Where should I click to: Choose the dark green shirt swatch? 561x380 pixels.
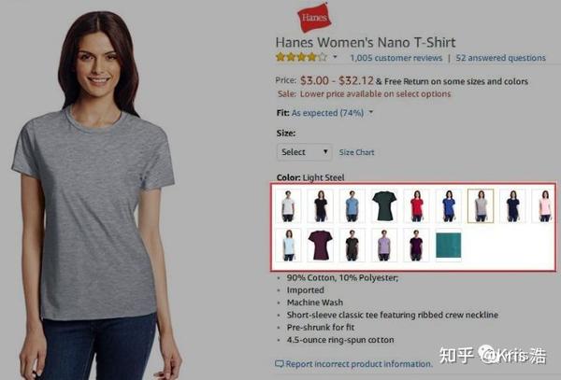(x=384, y=206)
